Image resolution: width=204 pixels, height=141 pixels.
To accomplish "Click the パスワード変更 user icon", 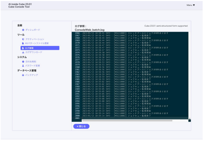I will pyautogui.click(x=23, y=65).
